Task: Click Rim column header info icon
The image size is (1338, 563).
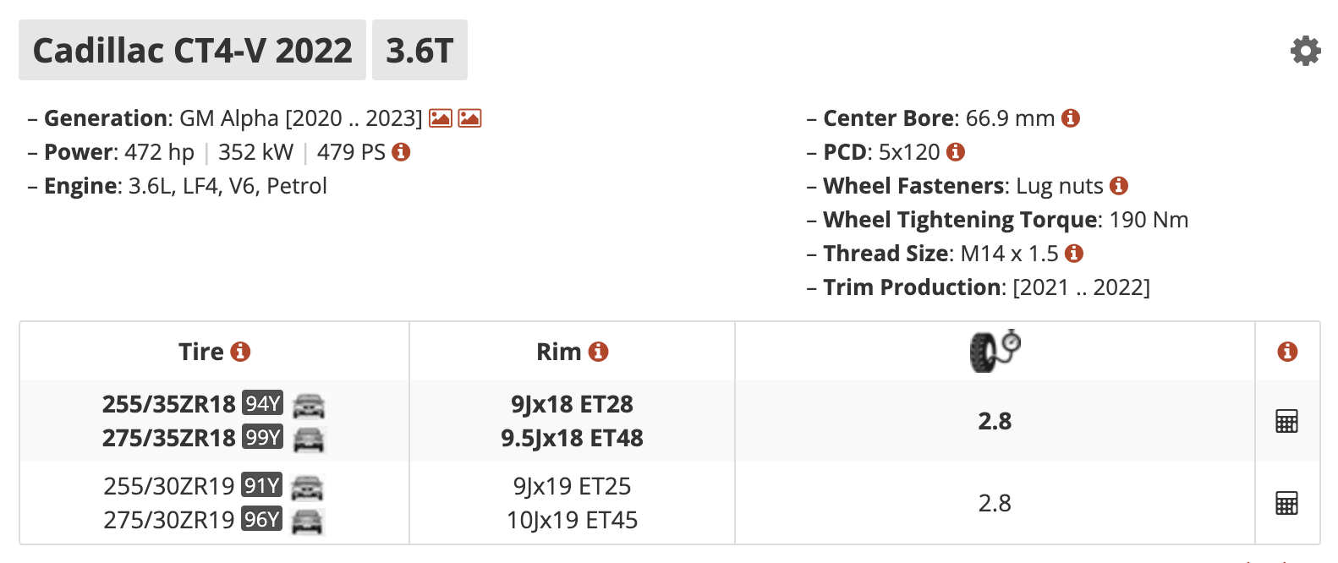Action: coord(599,352)
